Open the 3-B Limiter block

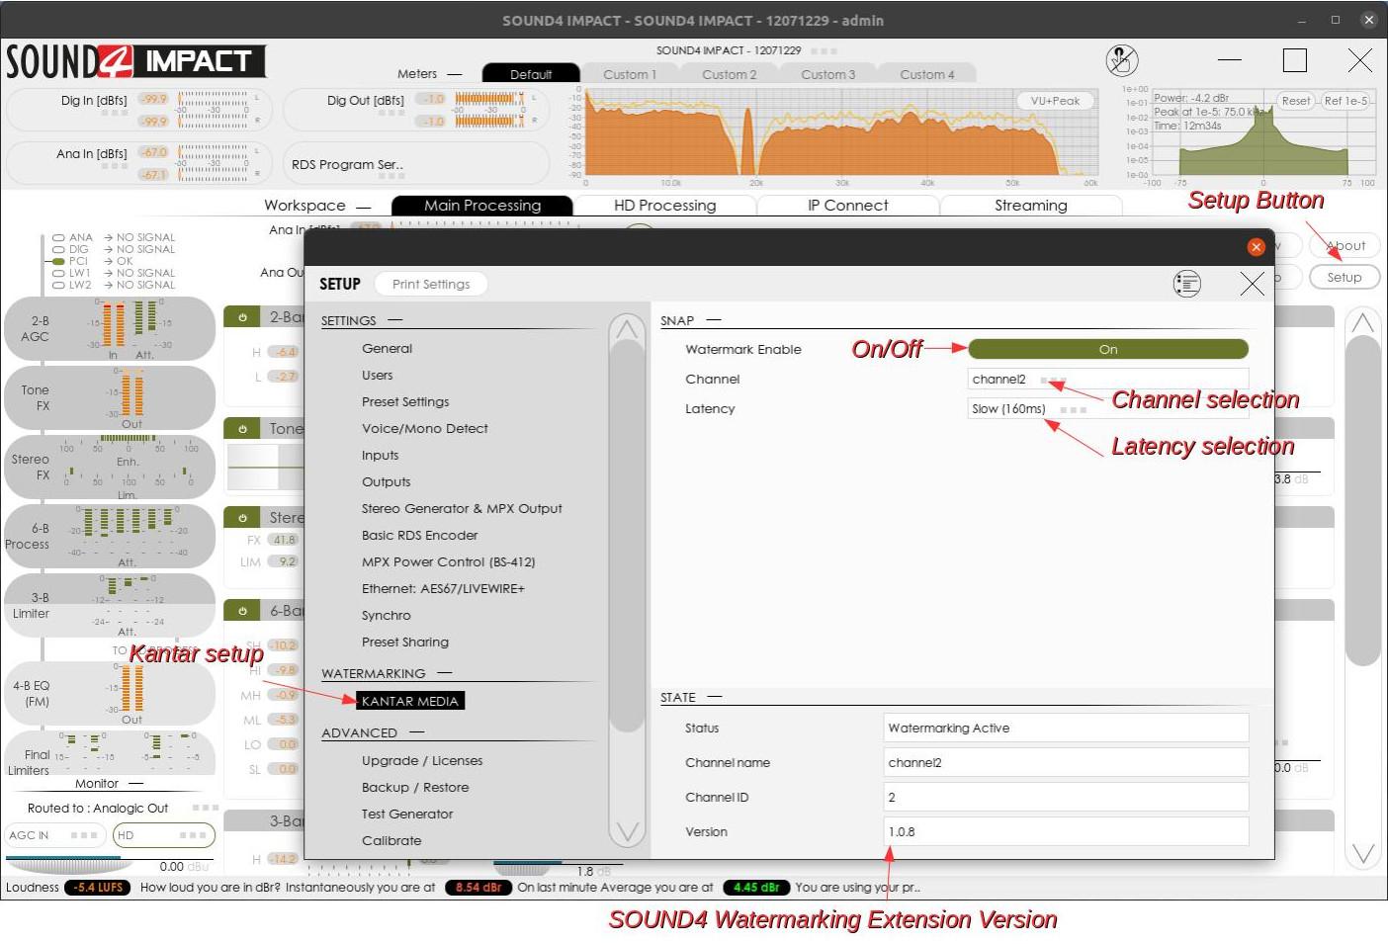point(110,606)
